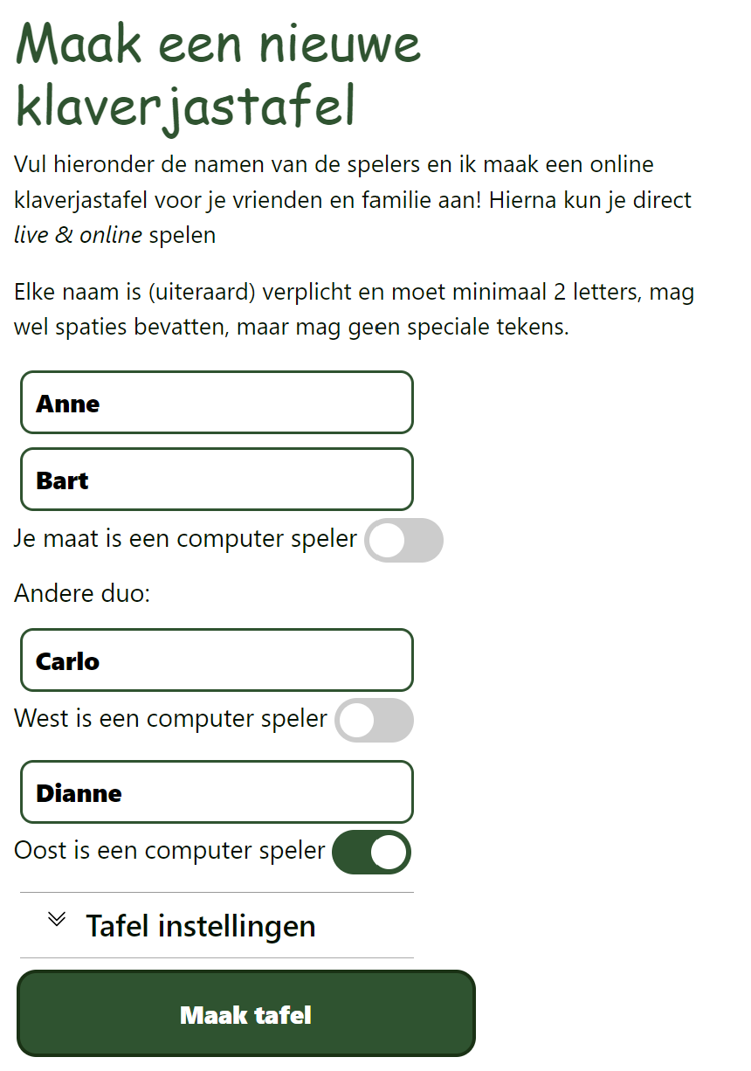
Task: Toggle 'Je maat is een computer speler' switch
Action: pyautogui.click(x=403, y=540)
